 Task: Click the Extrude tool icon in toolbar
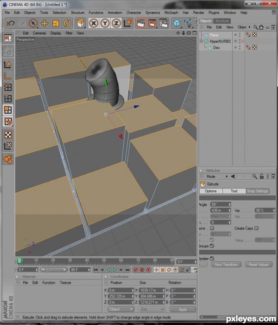[80, 23]
